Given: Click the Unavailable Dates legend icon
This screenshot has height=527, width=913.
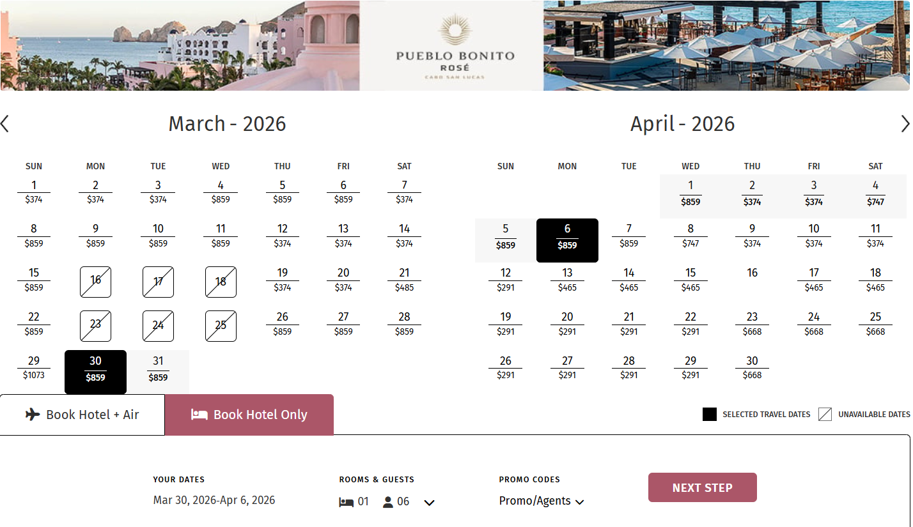Looking at the screenshot, I should coord(825,415).
